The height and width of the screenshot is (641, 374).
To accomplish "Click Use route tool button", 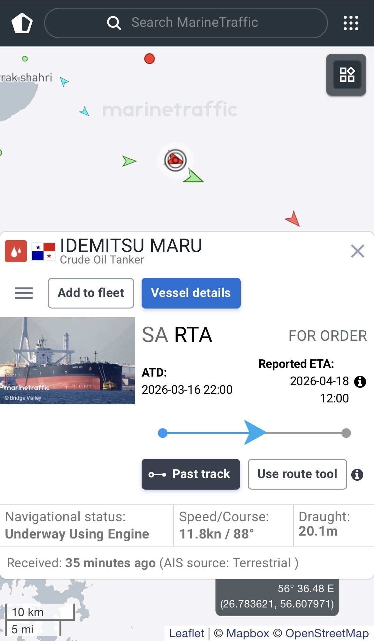I will 297,474.
